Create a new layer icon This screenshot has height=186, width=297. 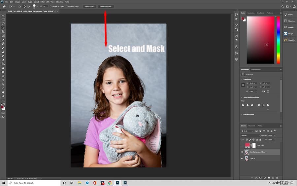point(273,178)
